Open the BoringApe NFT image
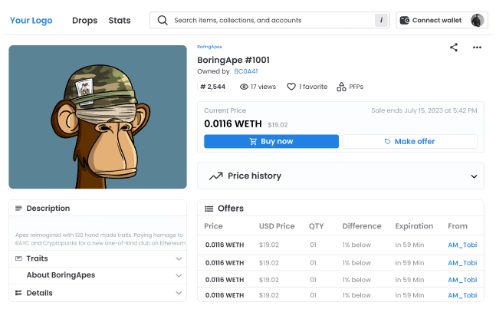Viewport: 496px width, 309px height. point(98,117)
